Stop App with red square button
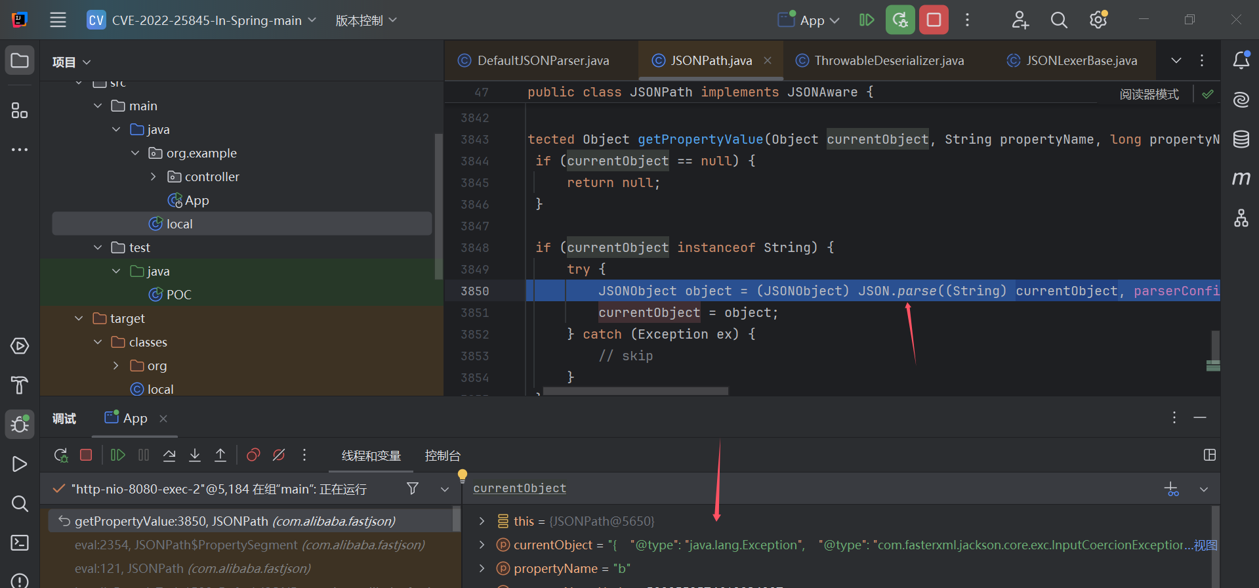 pyautogui.click(x=934, y=20)
